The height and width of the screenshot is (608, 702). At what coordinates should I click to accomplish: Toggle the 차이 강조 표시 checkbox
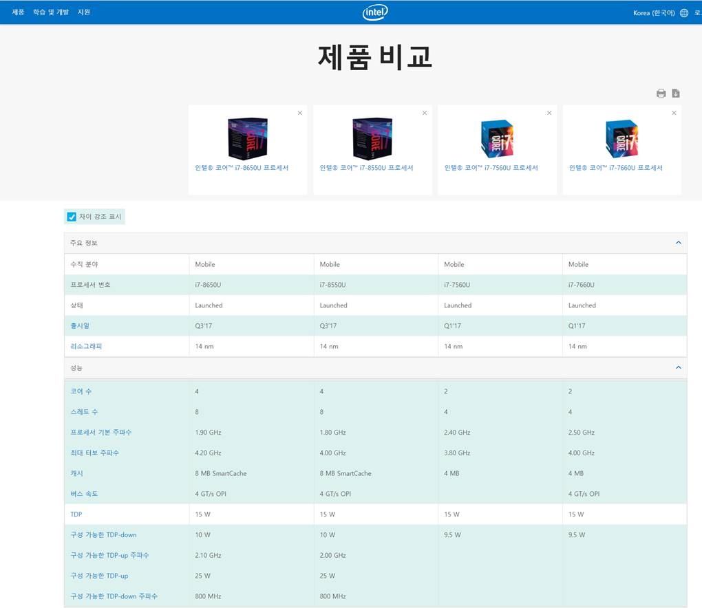click(72, 217)
